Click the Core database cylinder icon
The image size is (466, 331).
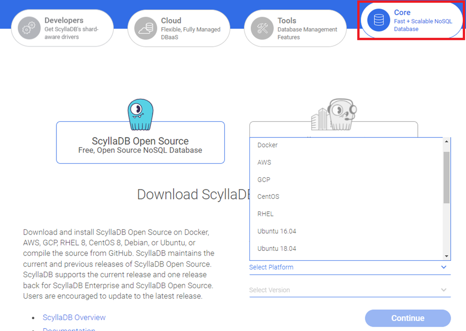pos(379,20)
